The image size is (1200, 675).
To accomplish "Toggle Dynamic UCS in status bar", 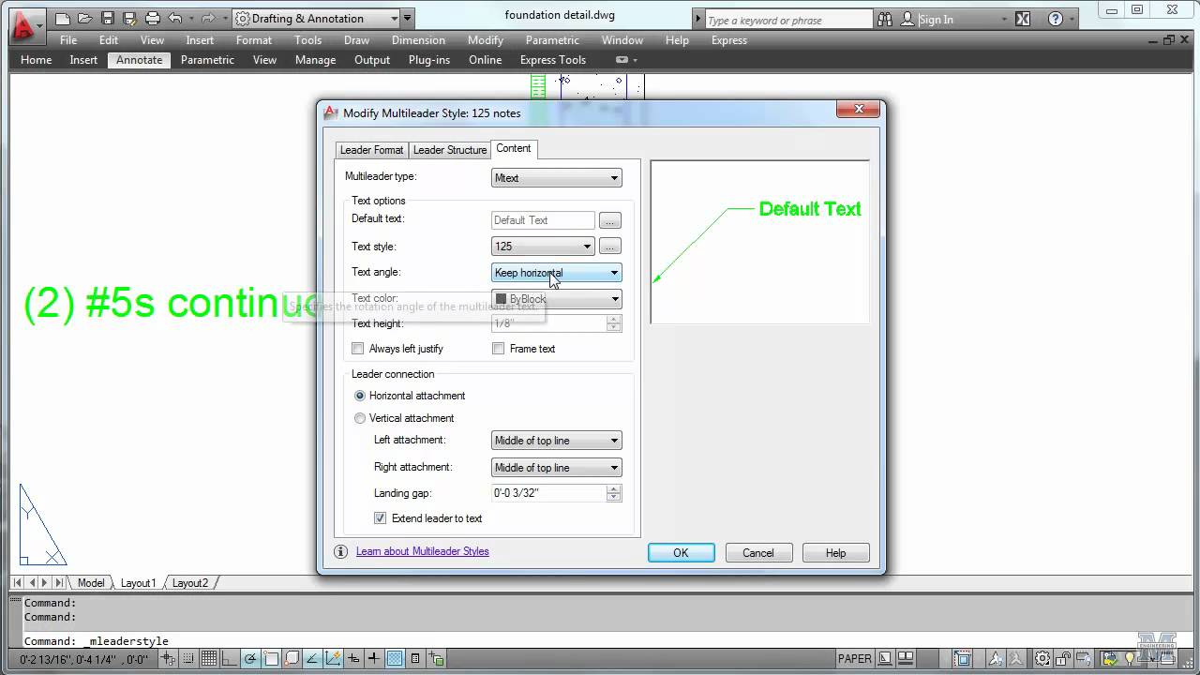I will coord(333,658).
